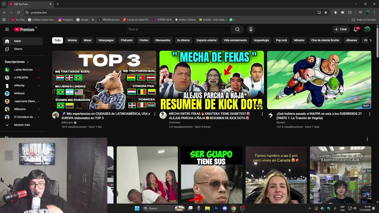The image size is (379, 213).
Task: Open the YouTube hamburger guide menu
Action: click(x=7, y=29)
